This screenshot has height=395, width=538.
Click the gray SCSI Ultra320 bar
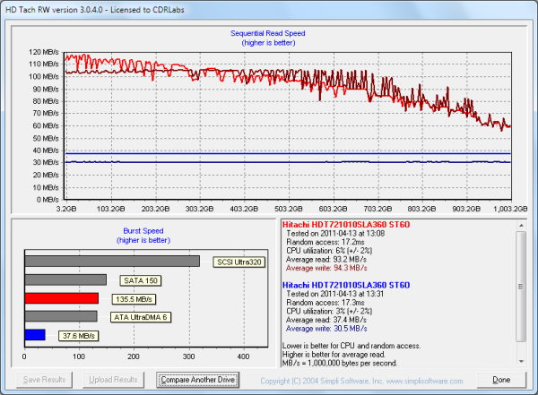pos(112,262)
